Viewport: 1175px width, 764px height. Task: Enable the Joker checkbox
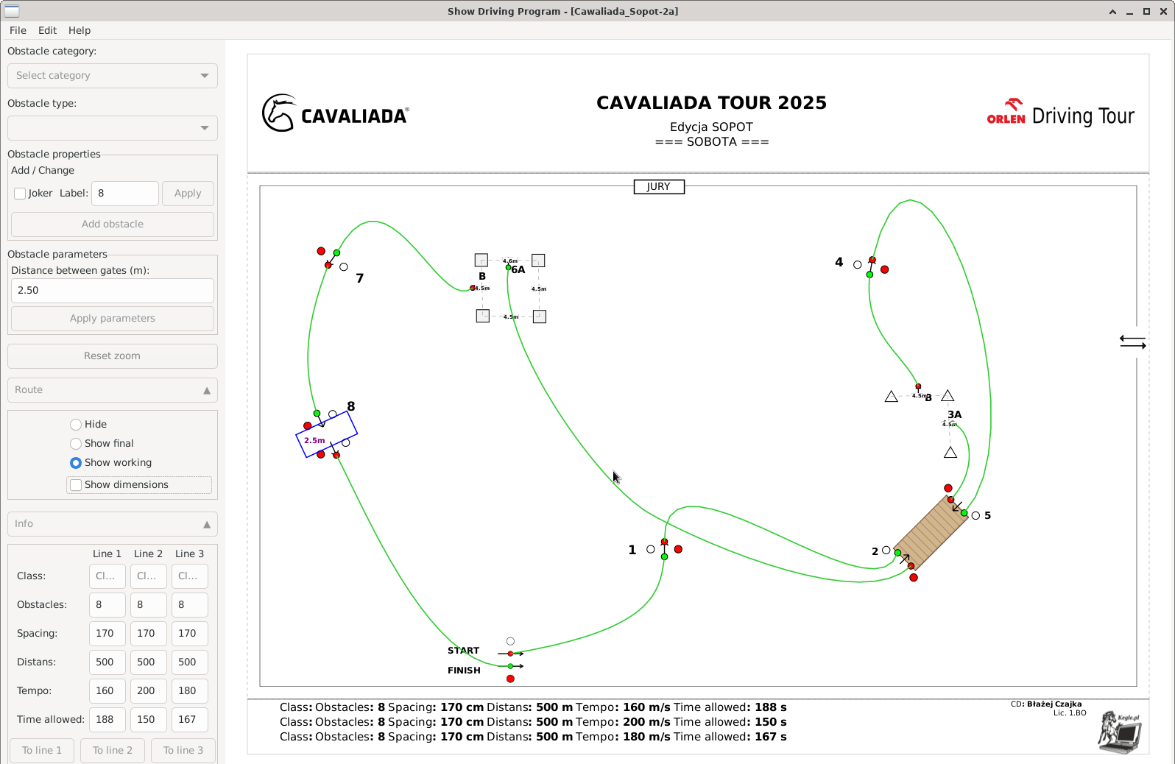[x=21, y=194]
